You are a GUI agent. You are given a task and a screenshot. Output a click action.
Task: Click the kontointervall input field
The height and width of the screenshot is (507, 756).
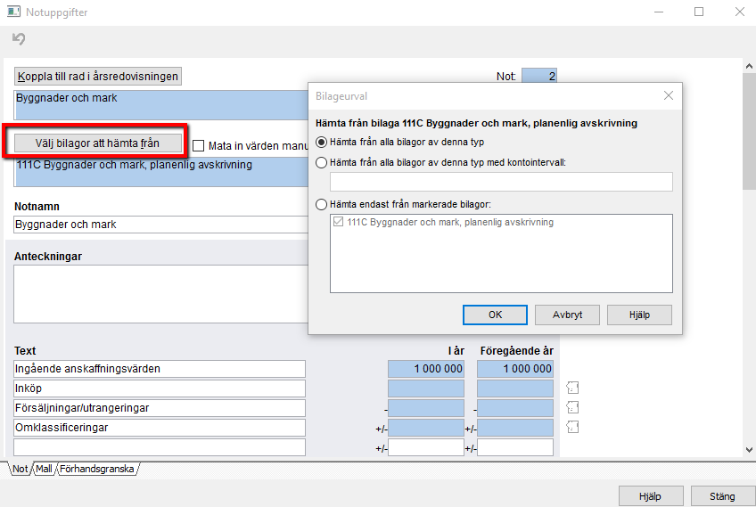pyautogui.click(x=501, y=182)
